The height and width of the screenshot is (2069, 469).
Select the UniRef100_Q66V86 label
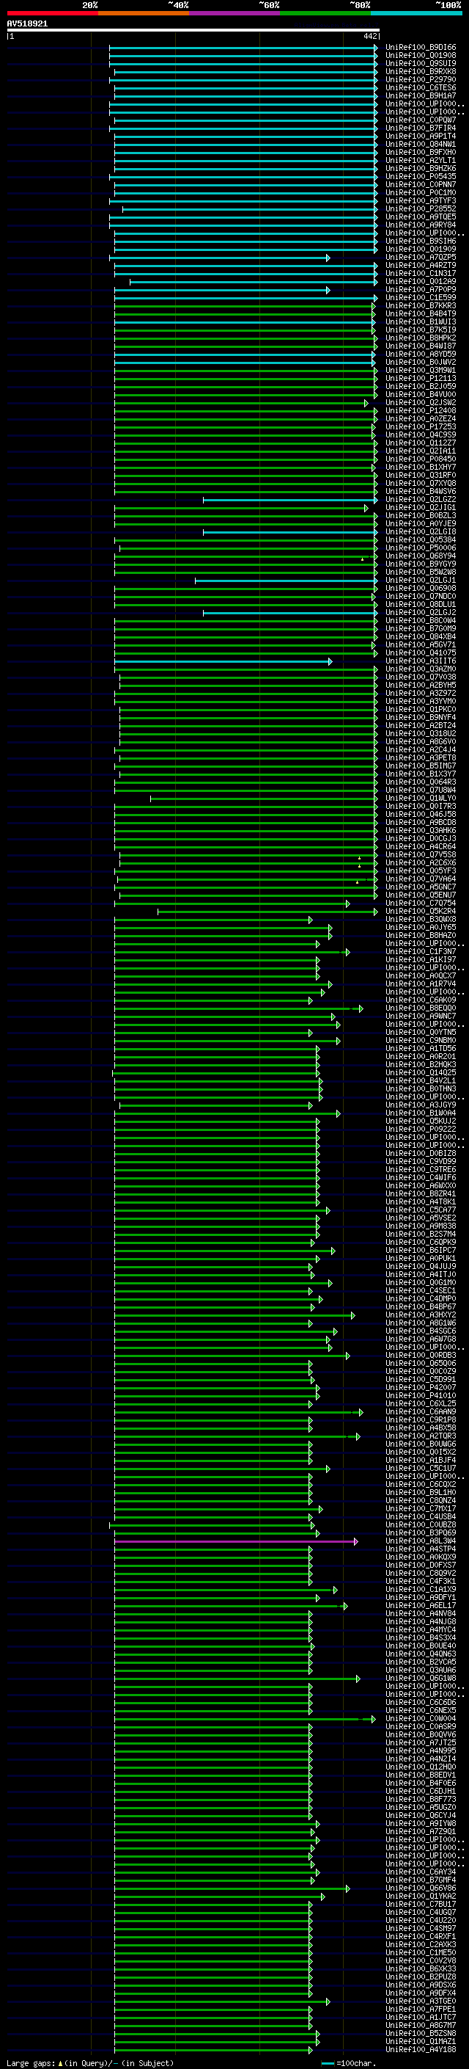pyautogui.click(x=421, y=1888)
